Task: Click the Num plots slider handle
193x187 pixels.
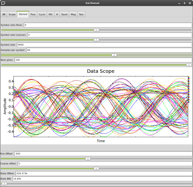Action: coord(189,65)
